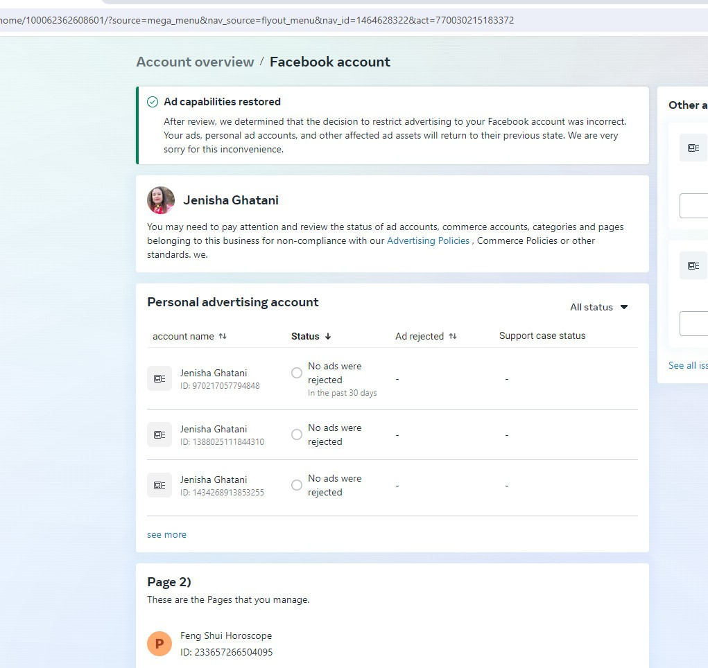Image resolution: width=708 pixels, height=668 pixels.
Task: Click page ID 233657266504095
Action: click(x=227, y=652)
